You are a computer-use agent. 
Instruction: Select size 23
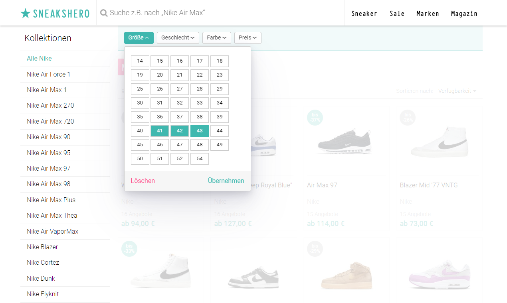click(220, 75)
